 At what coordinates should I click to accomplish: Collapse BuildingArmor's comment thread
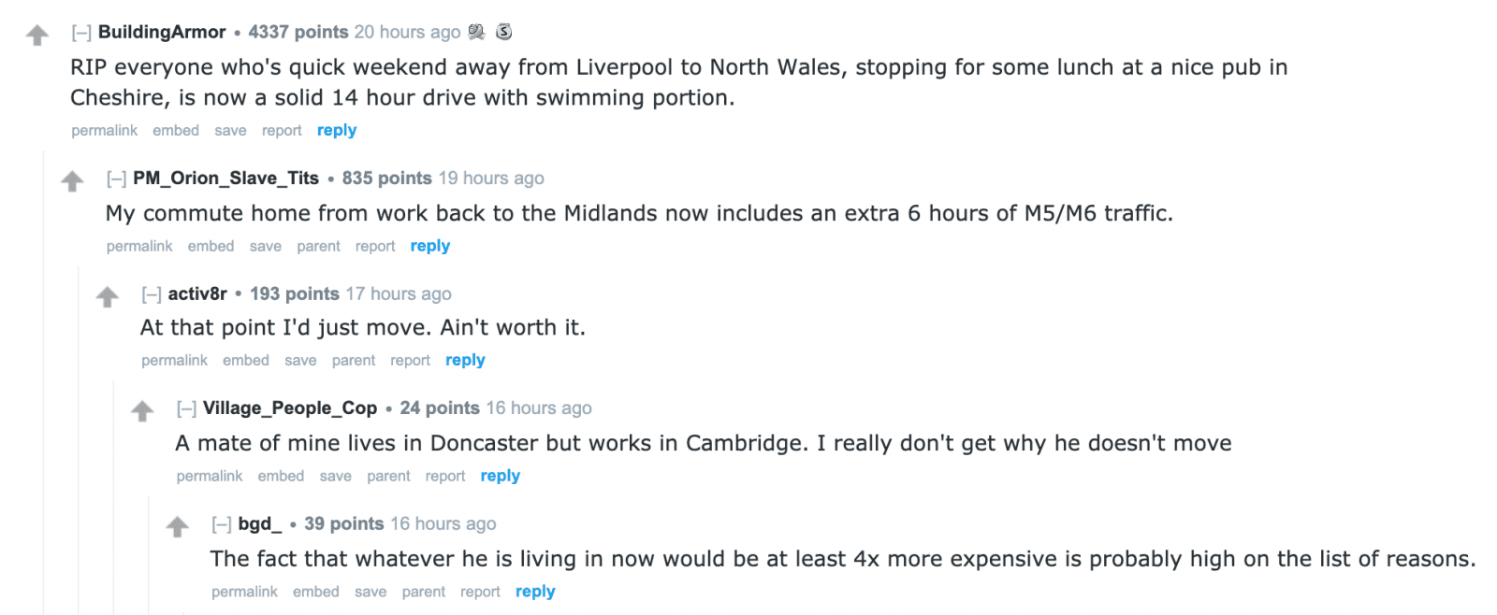tap(81, 33)
